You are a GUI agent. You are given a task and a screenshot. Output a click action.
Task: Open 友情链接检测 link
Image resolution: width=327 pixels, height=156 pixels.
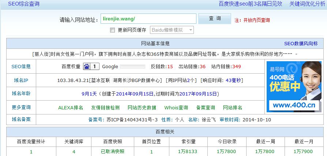click(x=105, y=108)
